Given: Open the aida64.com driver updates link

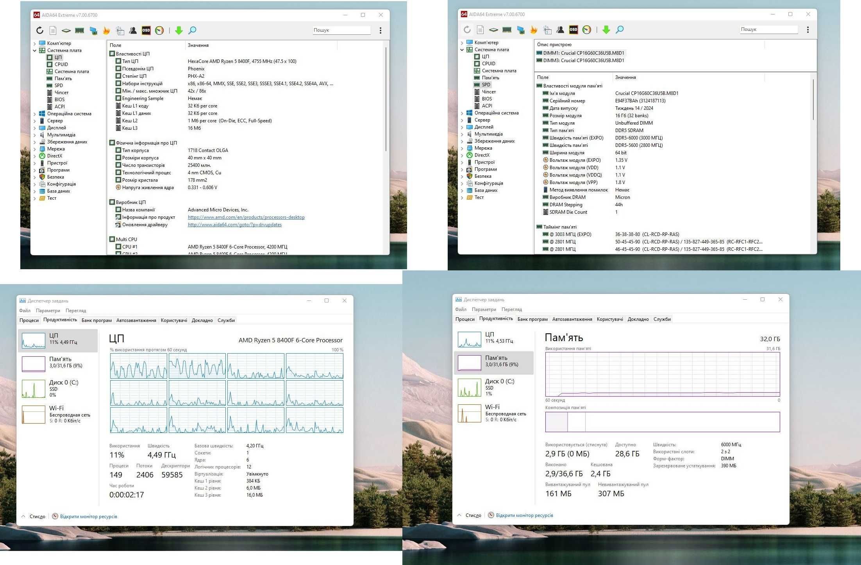Looking at the screenshot, I should click(x=235, y=225).
